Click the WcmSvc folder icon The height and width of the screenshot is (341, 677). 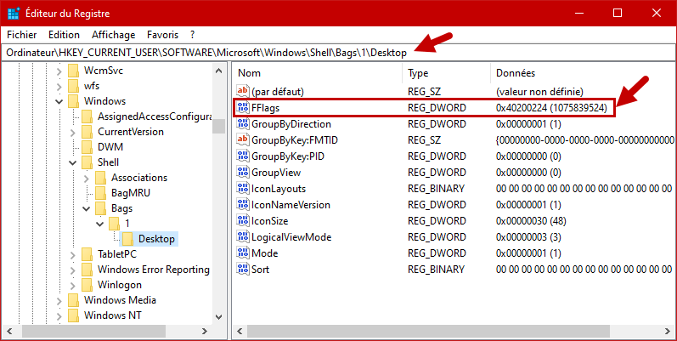(74, 71)
